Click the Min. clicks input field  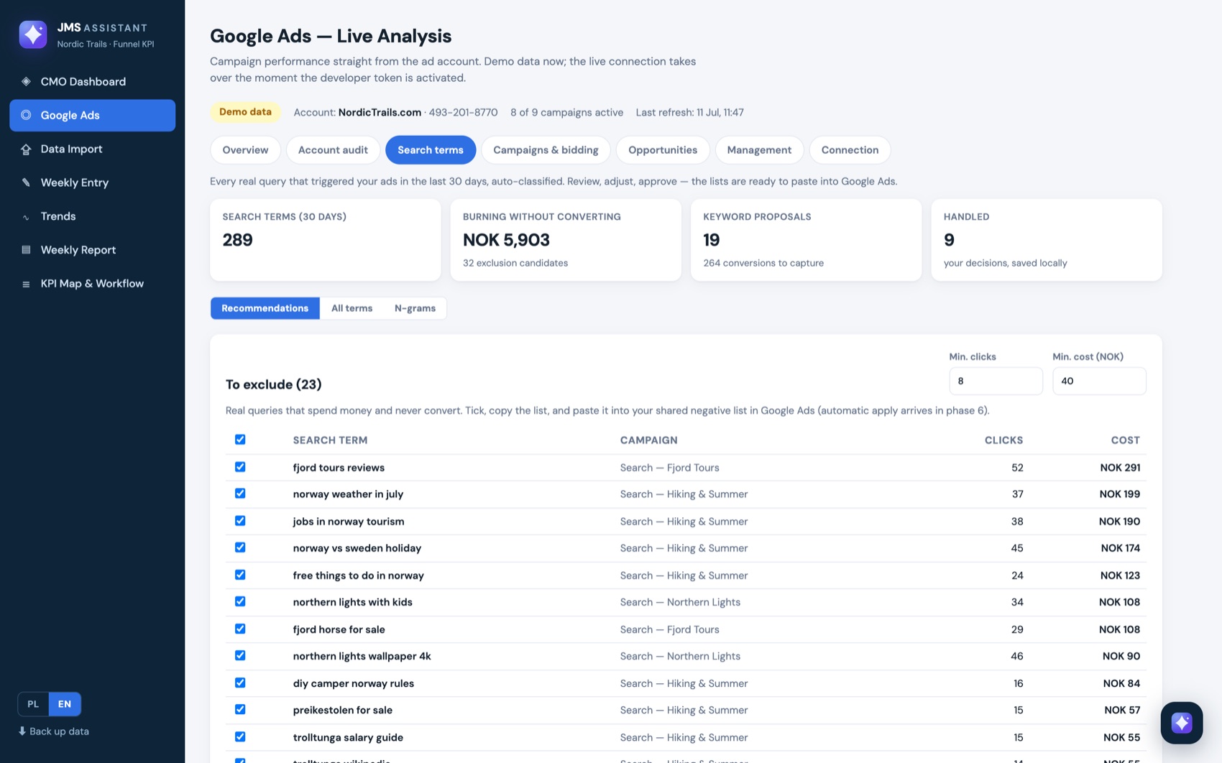point(996,381)
